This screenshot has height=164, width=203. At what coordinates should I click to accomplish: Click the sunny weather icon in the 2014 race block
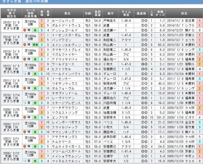click(x=25, y=45)
